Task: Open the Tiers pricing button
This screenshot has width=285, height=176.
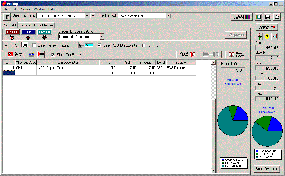Action: coord(85,45)
